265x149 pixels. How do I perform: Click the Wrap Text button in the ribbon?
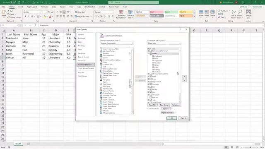pyautogui.click(x=80, y=12)
